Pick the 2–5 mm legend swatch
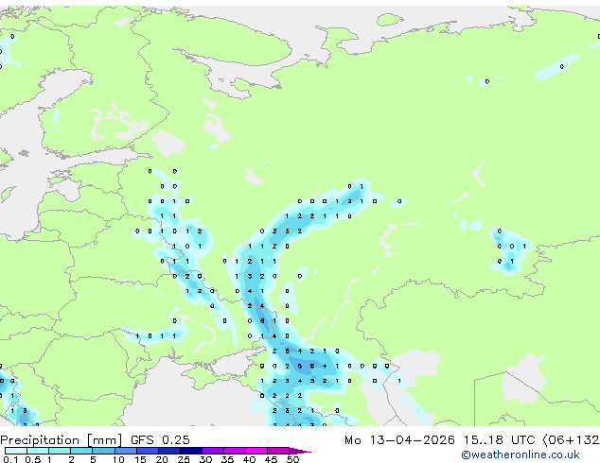 pyautogui.click(x=81, y=451)
